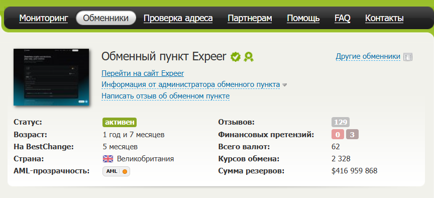Click the value 5 месяцев
The width and height of the screenshot is (434, 198).
(x=120, y=147)
